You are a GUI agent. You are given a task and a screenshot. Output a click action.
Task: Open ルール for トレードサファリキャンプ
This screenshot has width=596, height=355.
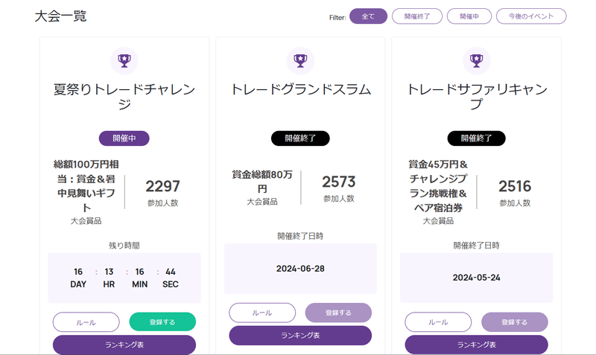(438, 322)
